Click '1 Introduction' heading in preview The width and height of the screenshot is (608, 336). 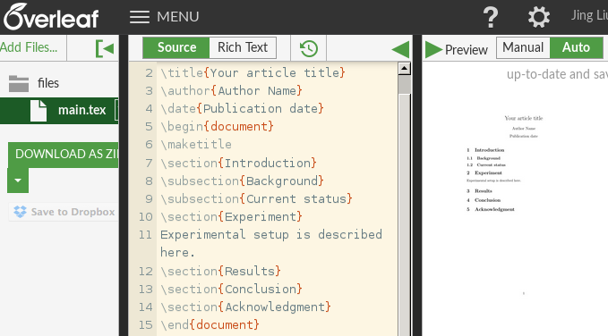[x=485, y=150]
